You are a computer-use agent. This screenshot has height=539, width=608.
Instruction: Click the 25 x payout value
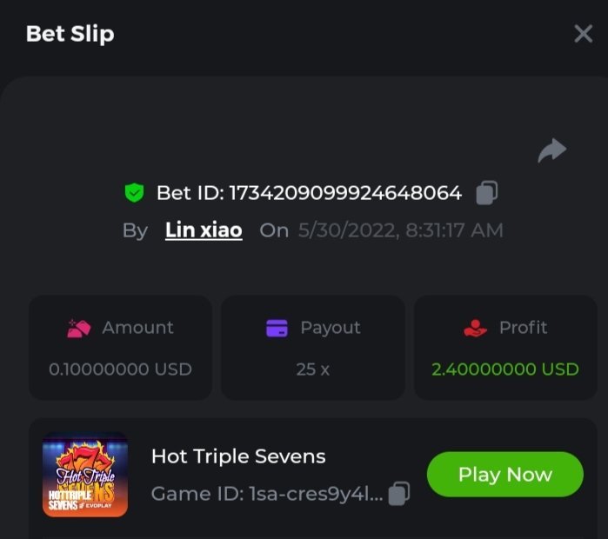313,369
